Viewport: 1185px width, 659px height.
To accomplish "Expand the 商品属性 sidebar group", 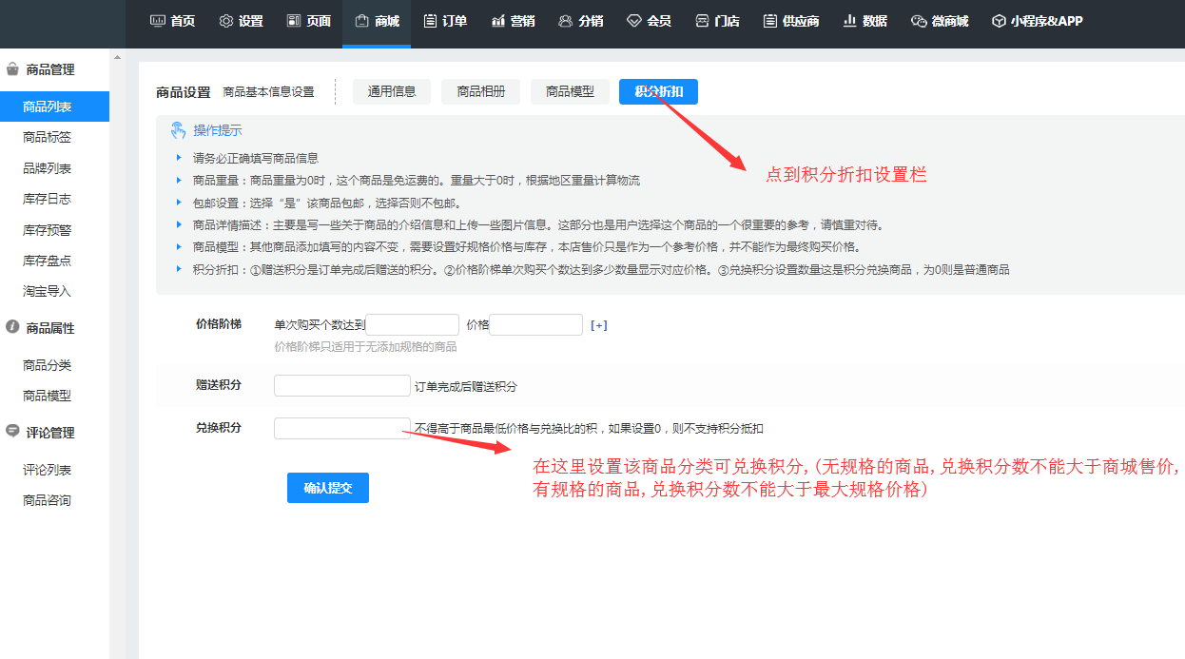I will (x=49, y=328).
